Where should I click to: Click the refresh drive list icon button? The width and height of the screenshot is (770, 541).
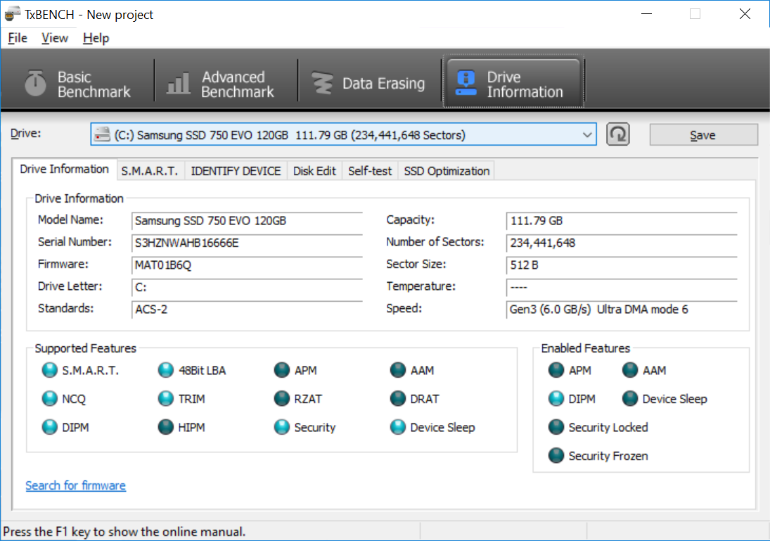(x=618, y=134)
